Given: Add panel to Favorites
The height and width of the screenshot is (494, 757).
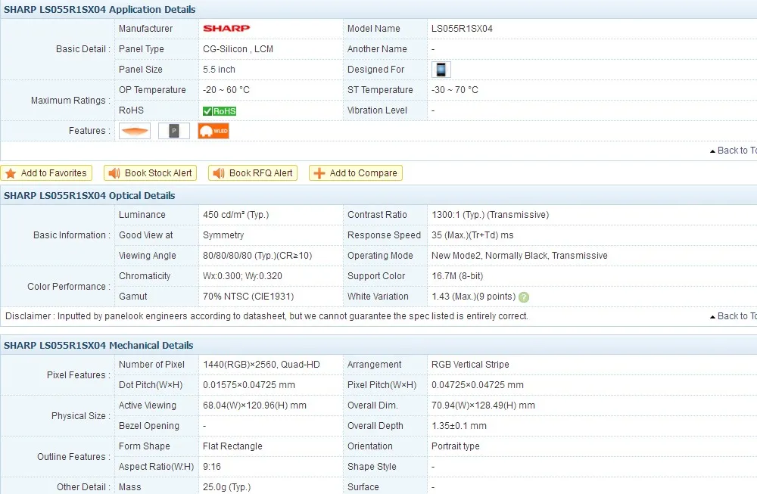Looking at the screenshot, I should click(46, 173).
